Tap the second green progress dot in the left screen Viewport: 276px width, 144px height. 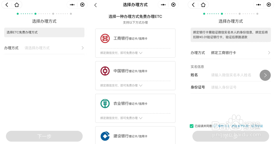[36, 14]
